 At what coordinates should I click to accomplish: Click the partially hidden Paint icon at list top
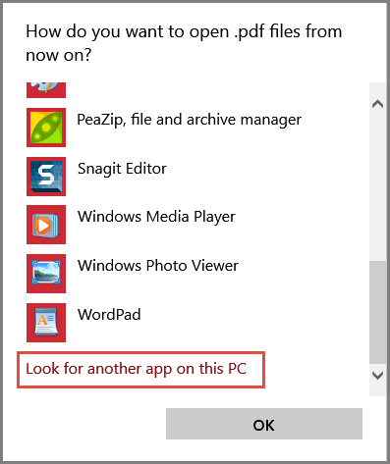click(46, 90)
